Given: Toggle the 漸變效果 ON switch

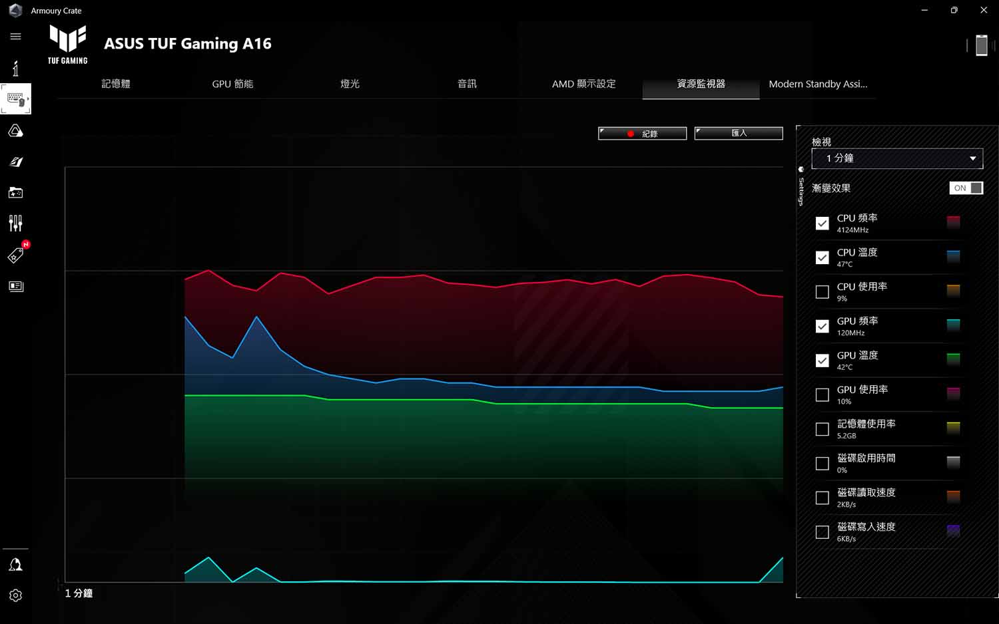Looking at the screenshot, I should (x=966, y=188).
